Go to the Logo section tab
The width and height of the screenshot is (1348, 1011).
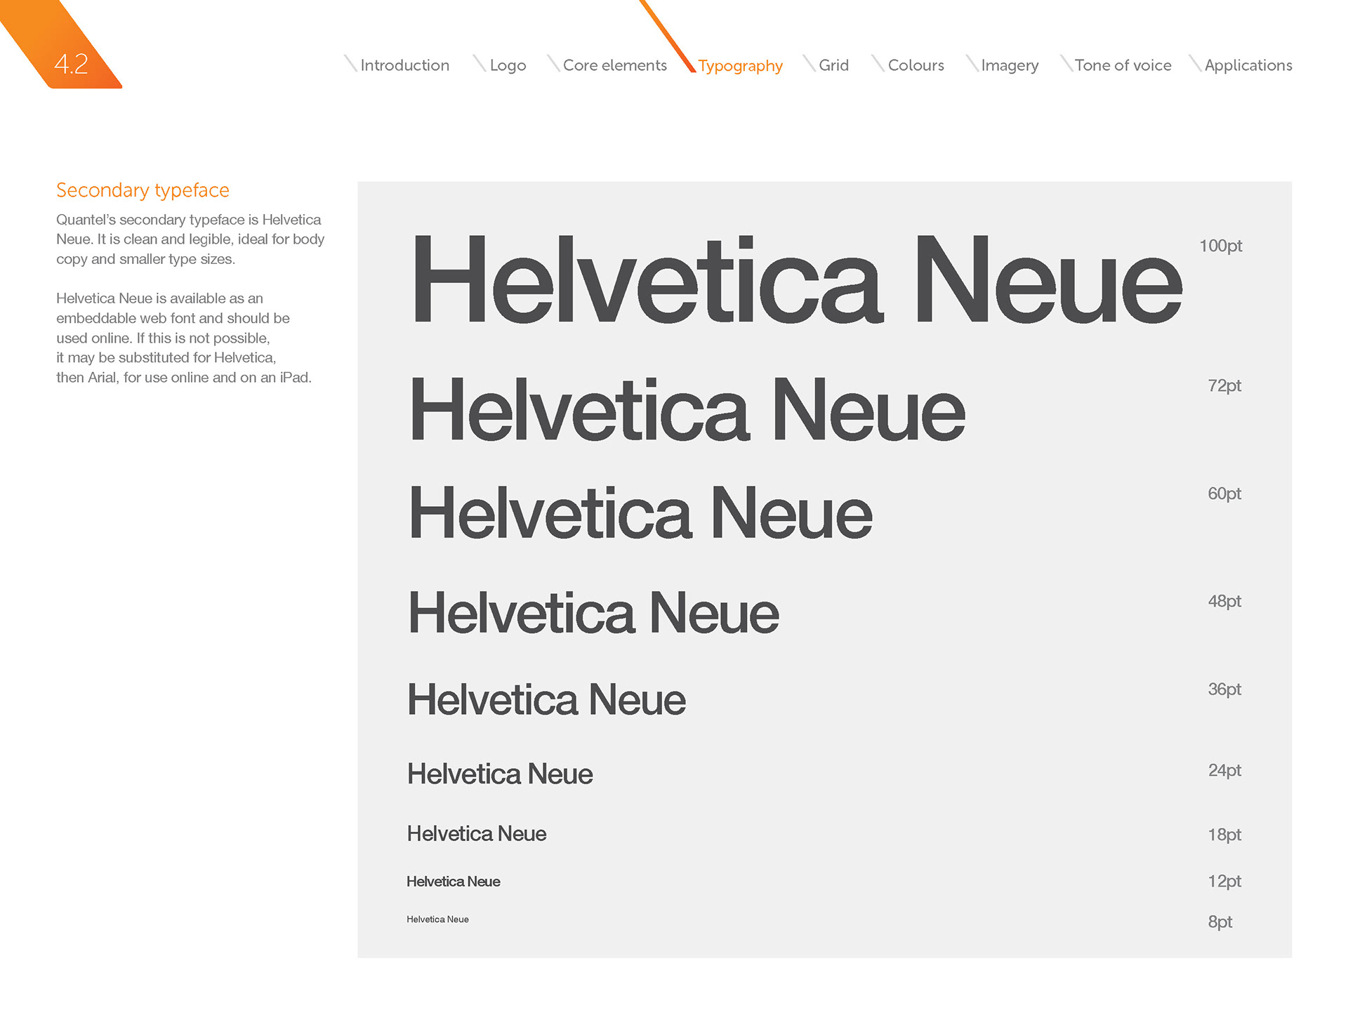click(508, 66)
